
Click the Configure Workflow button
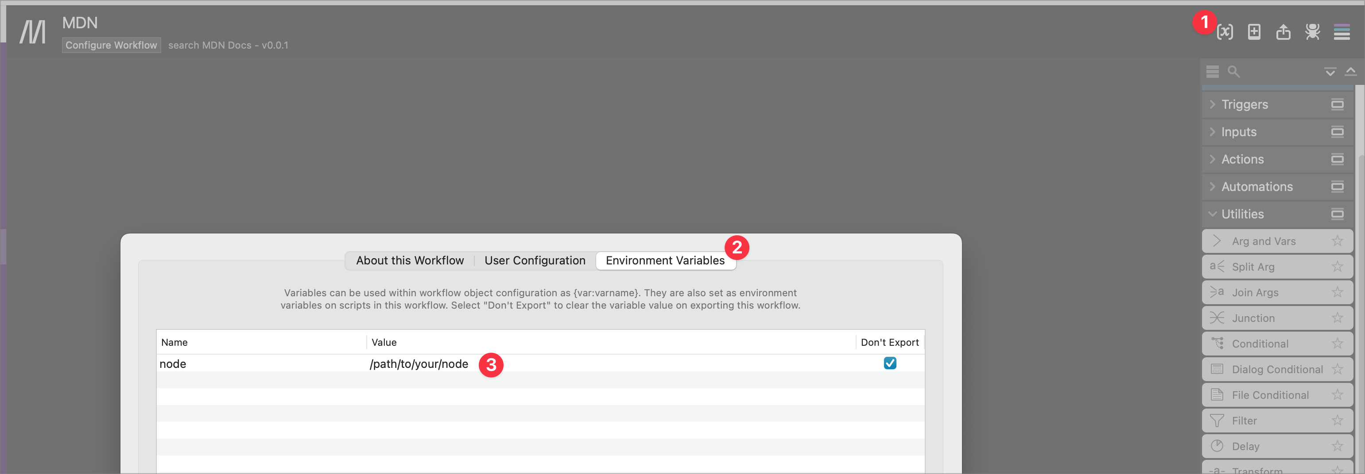tap(111, 46)
